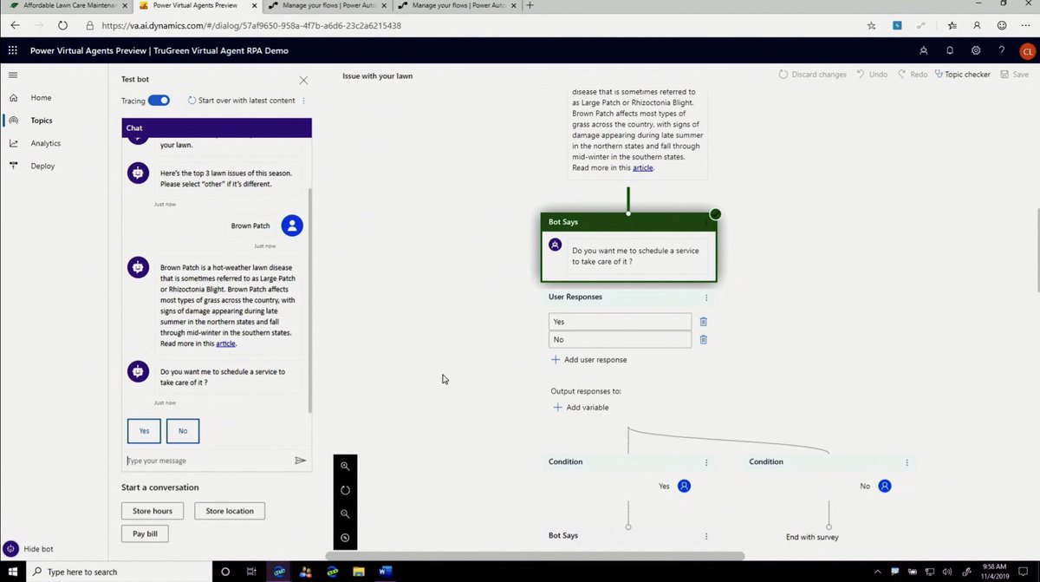Toggle the Tracing switch

coord(159,101)
